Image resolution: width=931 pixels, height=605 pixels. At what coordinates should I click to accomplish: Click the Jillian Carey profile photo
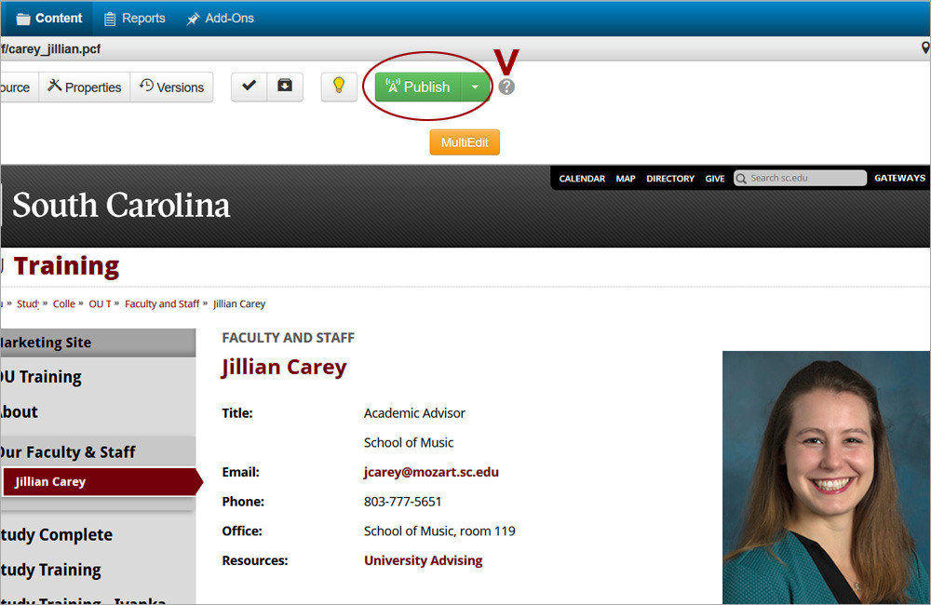(826, 477)
